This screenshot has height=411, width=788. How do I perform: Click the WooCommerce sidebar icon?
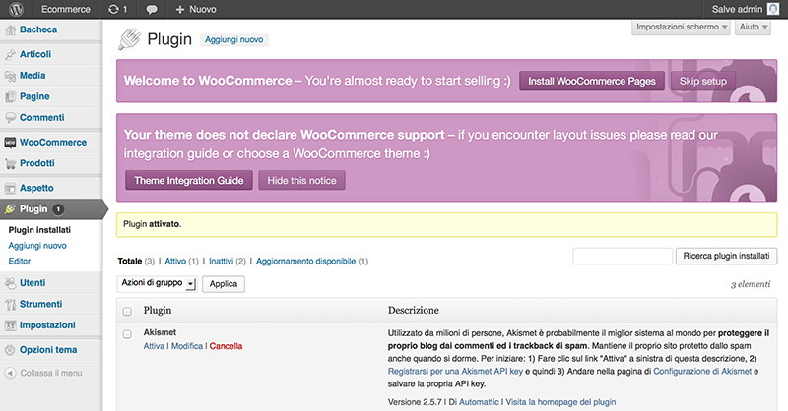[x=10, y=143]
